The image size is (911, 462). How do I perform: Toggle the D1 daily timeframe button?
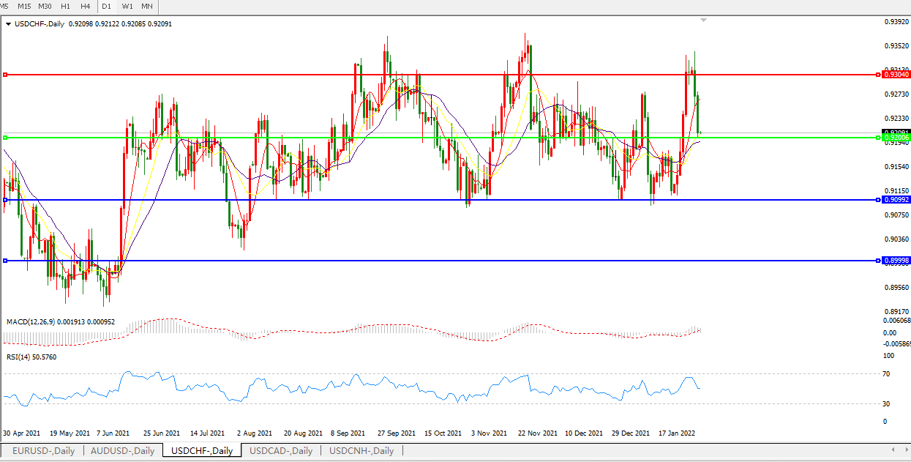pos(107,7)
